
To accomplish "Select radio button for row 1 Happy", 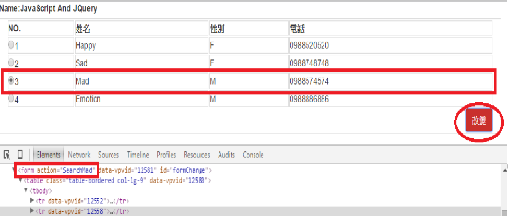I will coord(11,45).
